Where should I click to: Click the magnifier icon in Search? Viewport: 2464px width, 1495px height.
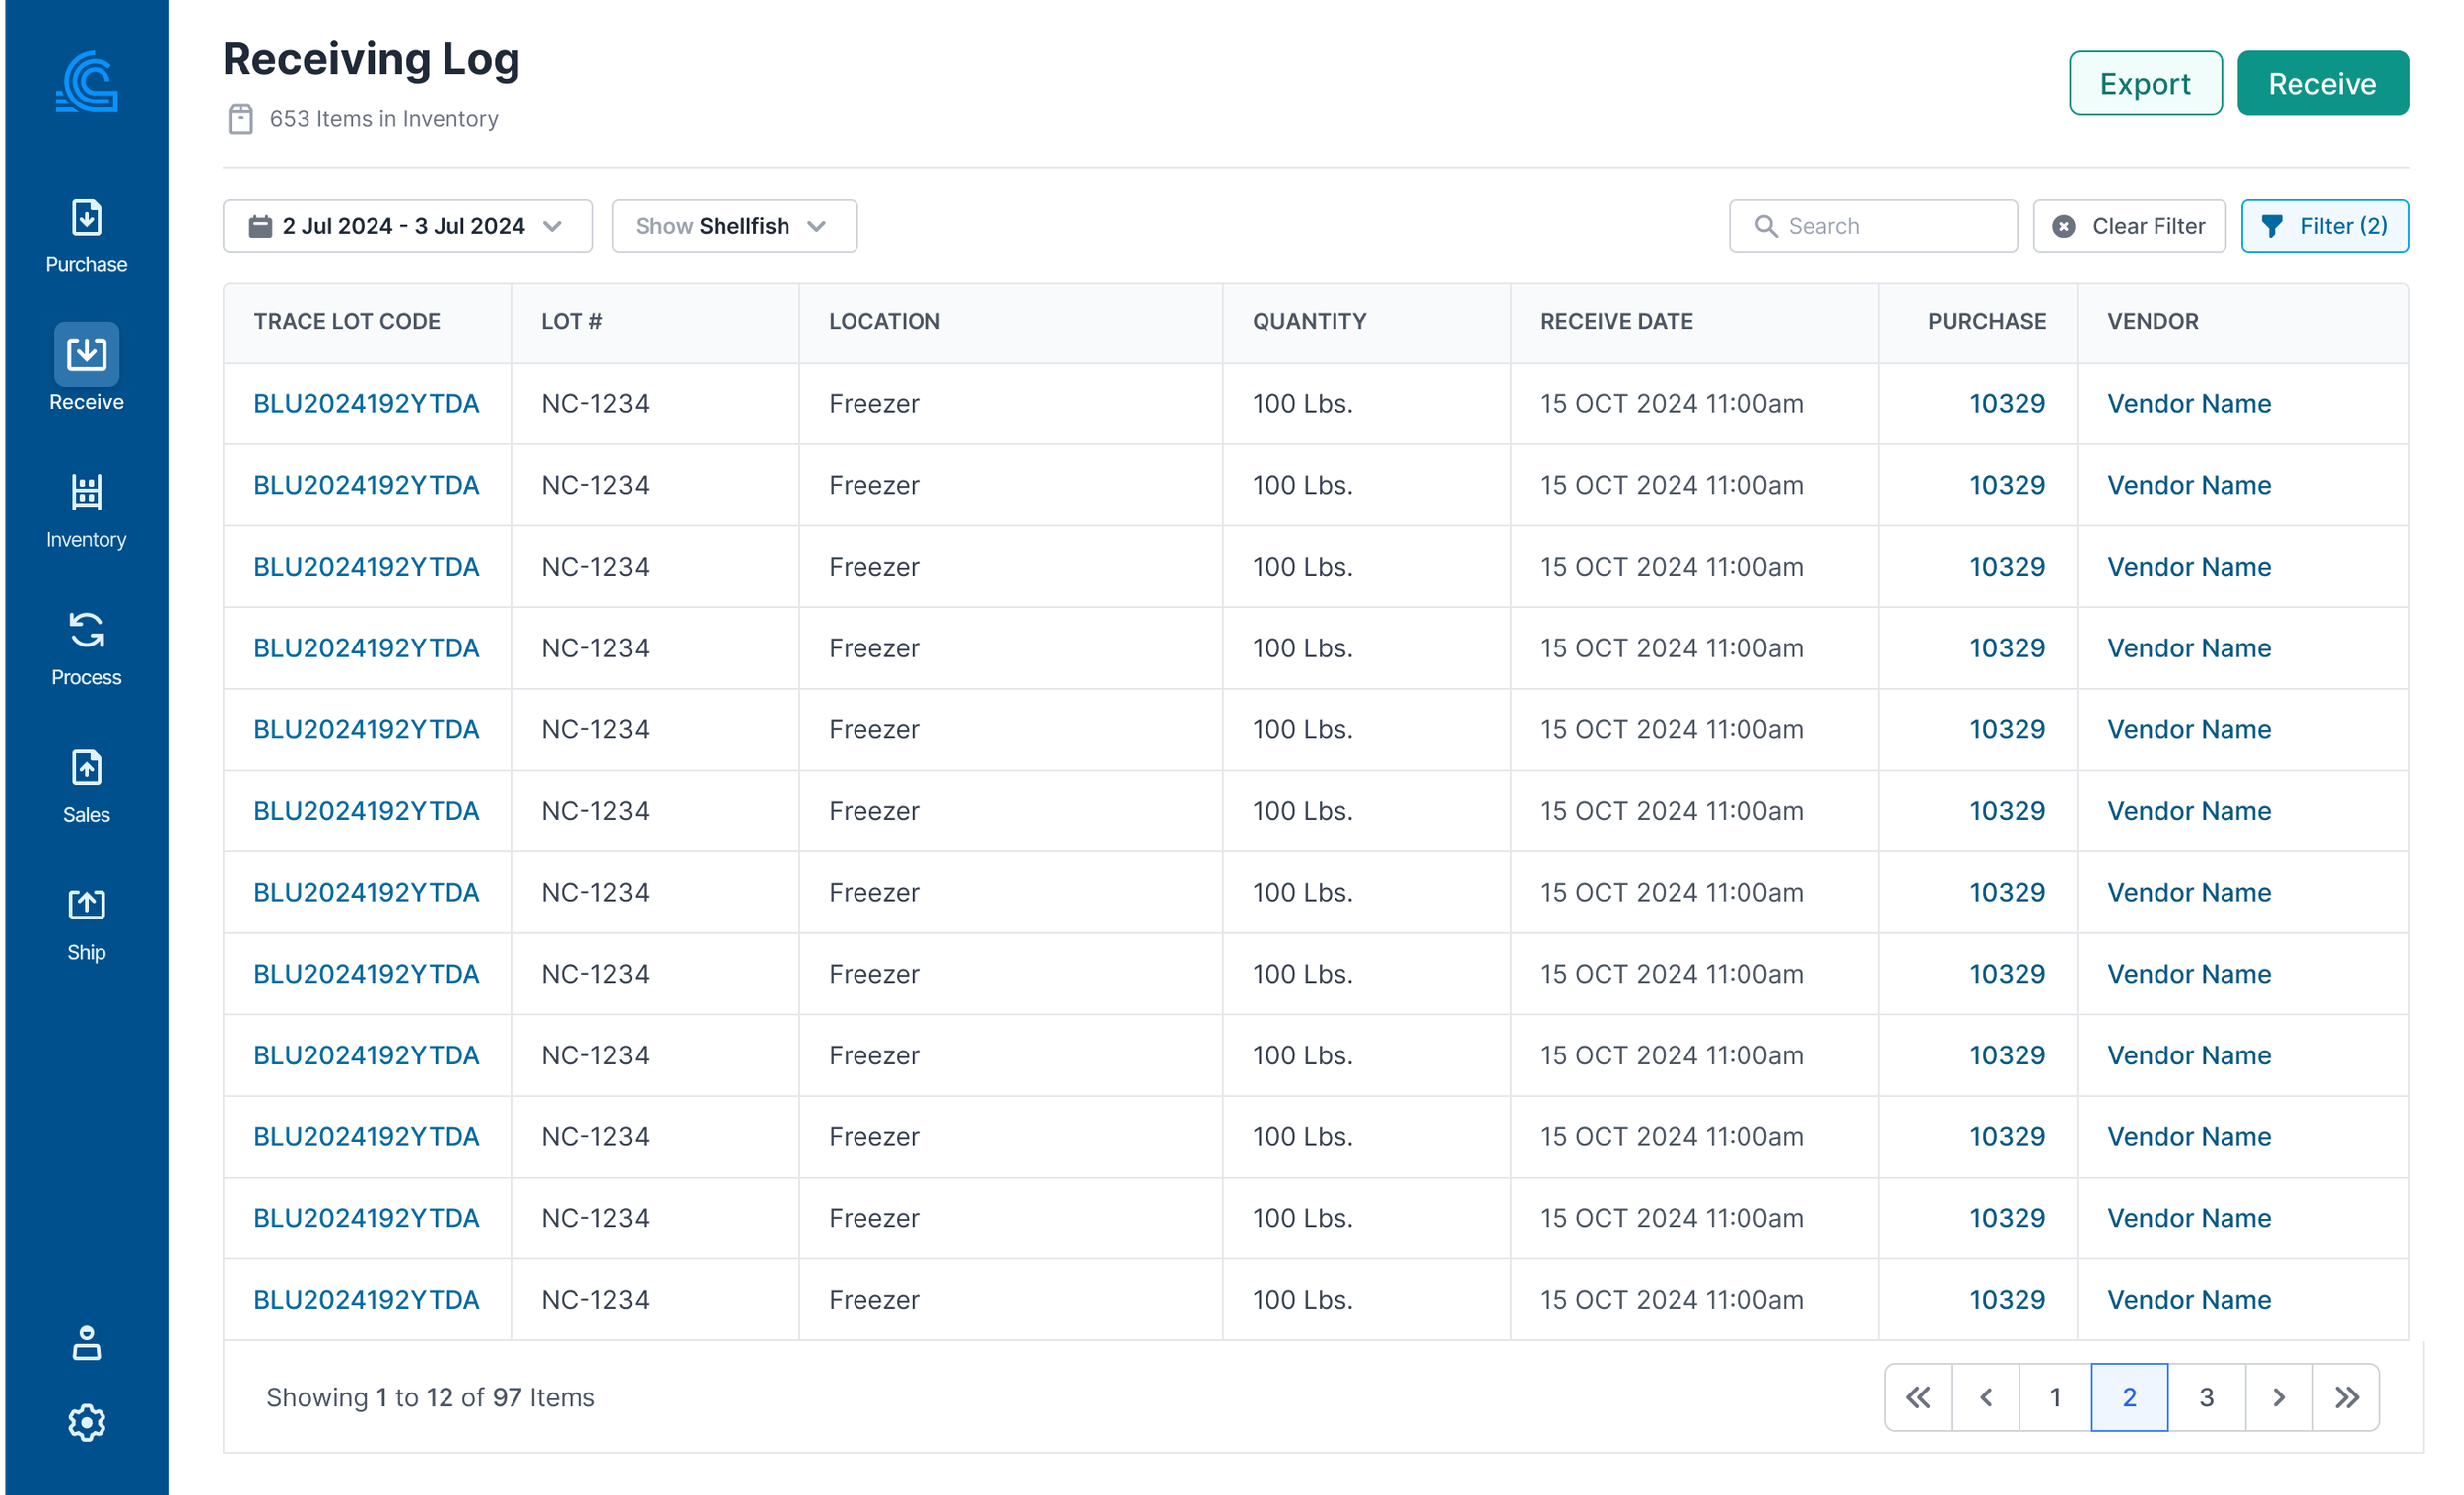tap(1766, 226)
